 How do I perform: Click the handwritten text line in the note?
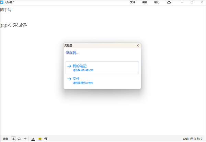(14, 25)
